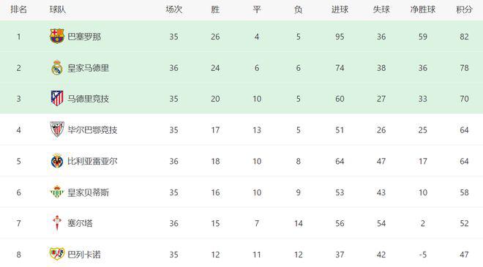483x267 pixels.
Task: Open the Rayo Vallecano badge icon
Action: click(x=57, y=254)
